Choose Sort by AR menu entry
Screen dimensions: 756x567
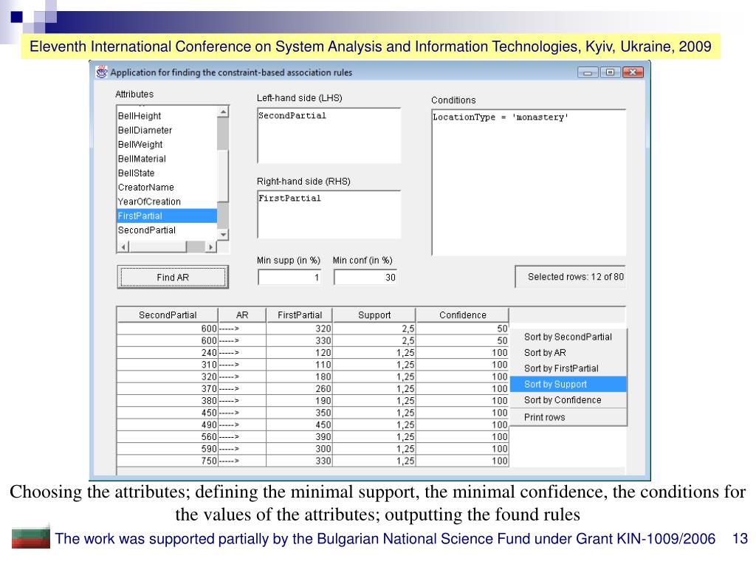[568, 353]
